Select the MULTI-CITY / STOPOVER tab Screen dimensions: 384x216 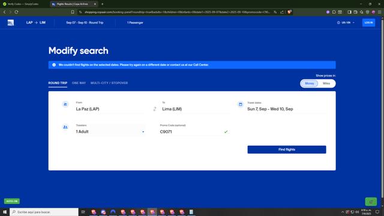(109, 83)
